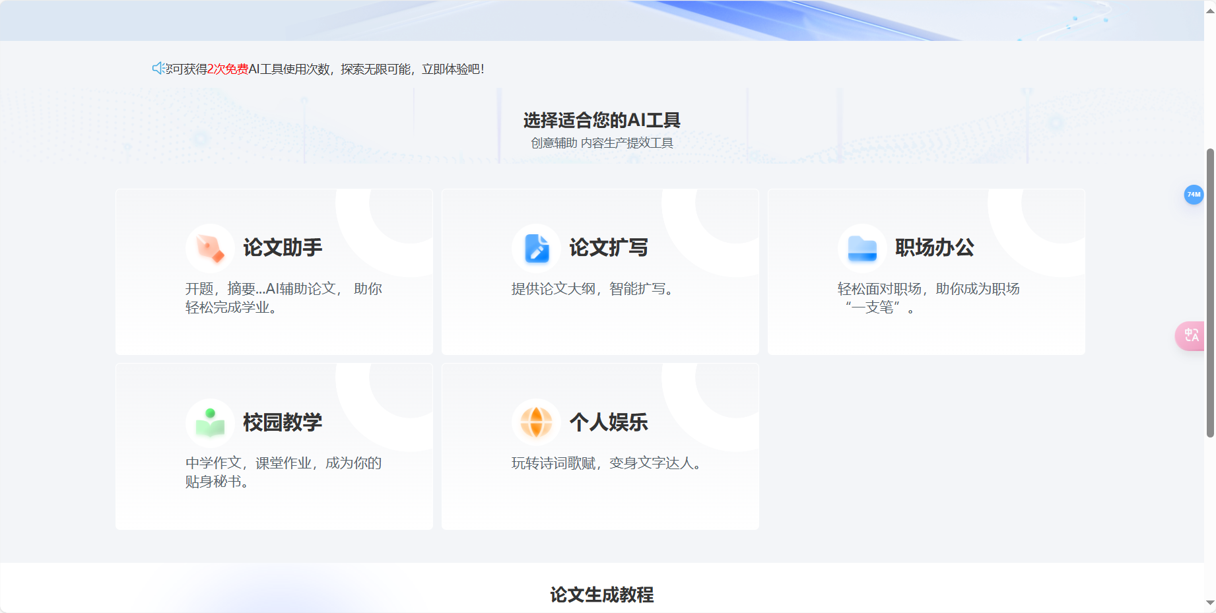Click the 论文生成教程 heading
The image size is (1216, 613).
point(601,595)
